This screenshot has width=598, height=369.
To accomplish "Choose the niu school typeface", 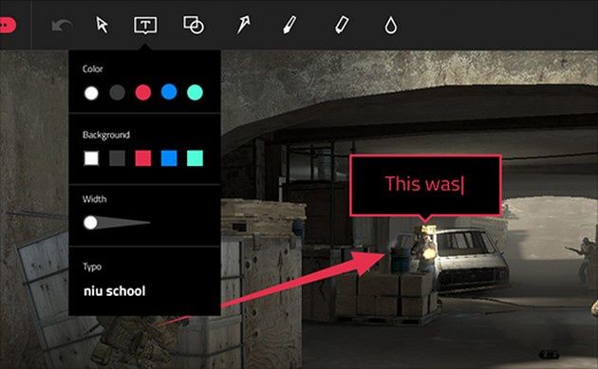I will pos(115,291).
